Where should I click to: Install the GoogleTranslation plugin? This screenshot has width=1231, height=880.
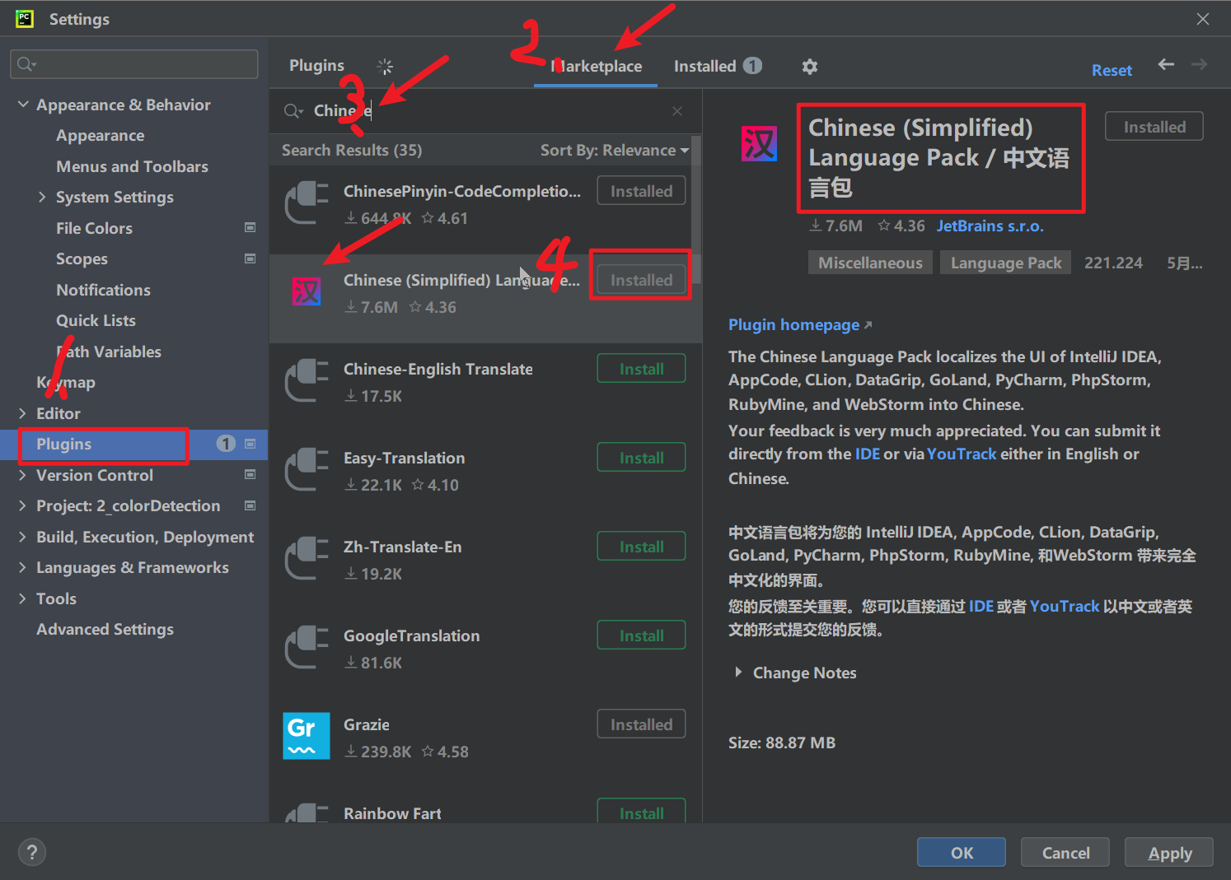[x=641, y=636]
